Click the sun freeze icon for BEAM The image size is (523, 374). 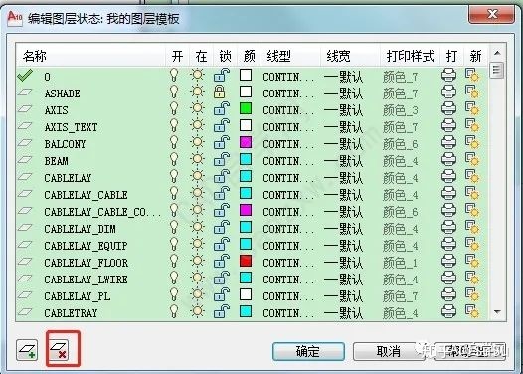(x=197, y=159)
